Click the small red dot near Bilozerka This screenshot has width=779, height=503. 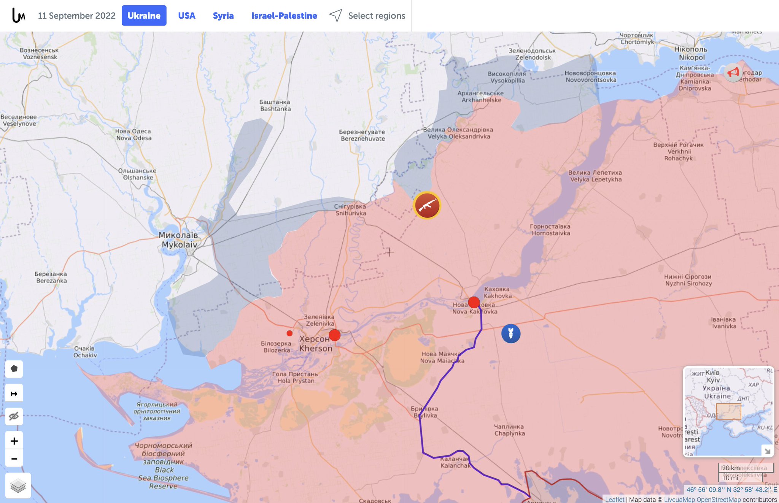[x=289, y=333]
